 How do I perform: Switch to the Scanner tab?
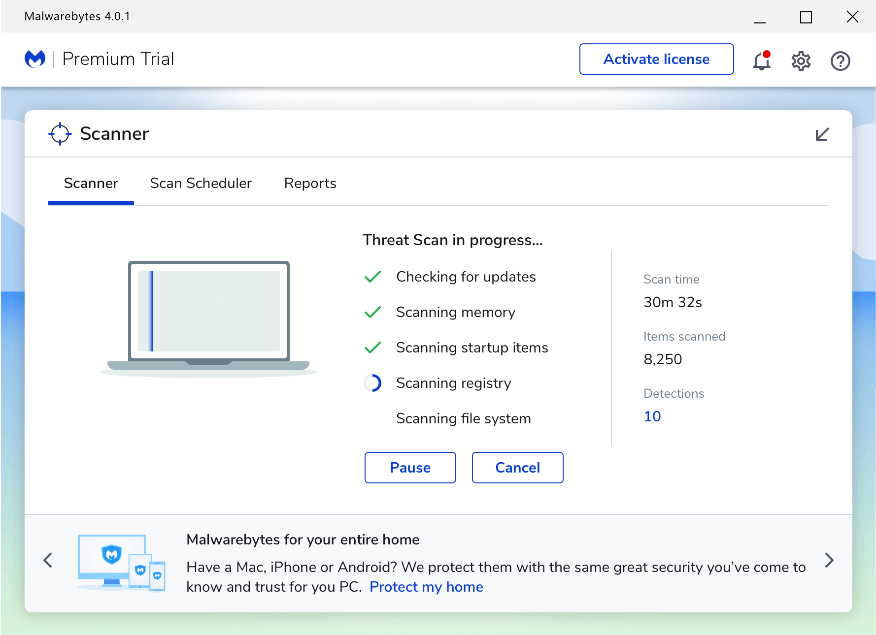click(x=91, y=184)
